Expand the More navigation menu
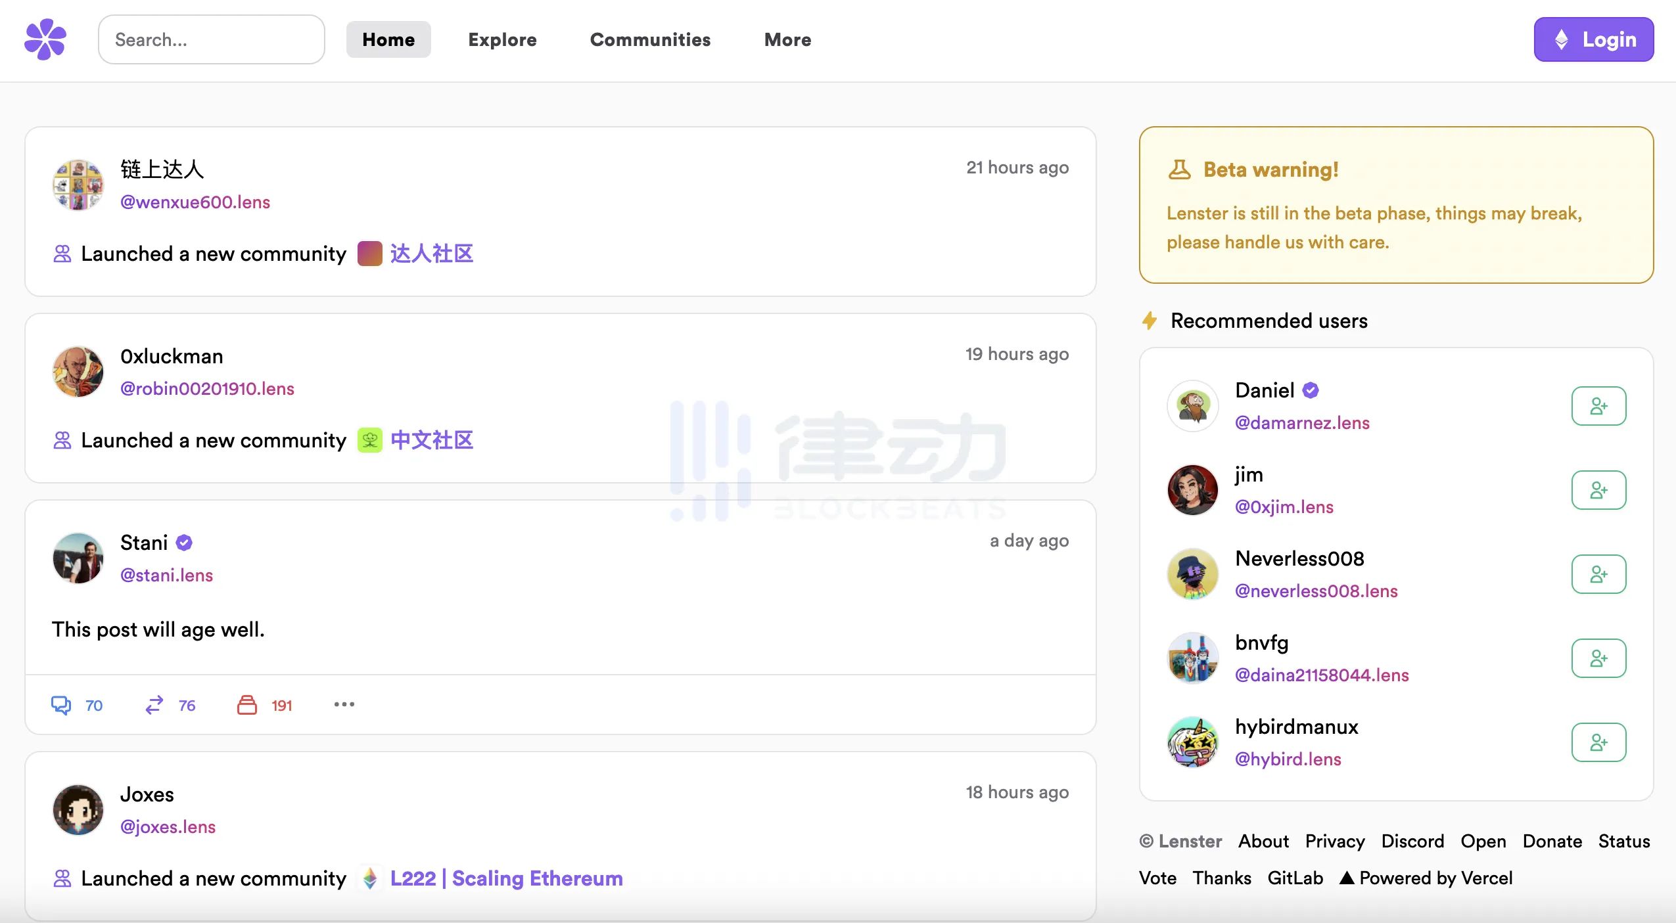This screenshot has height=923, width=1676. click(787, 39)
